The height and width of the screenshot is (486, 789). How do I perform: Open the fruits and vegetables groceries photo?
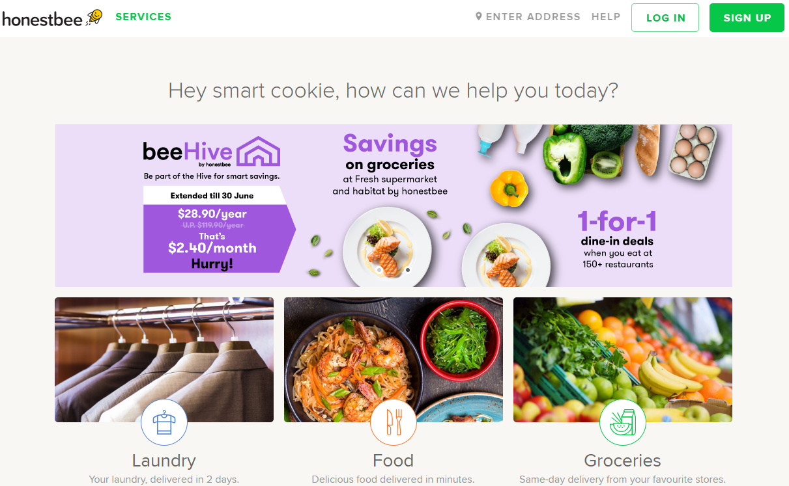tap(623, 360)
